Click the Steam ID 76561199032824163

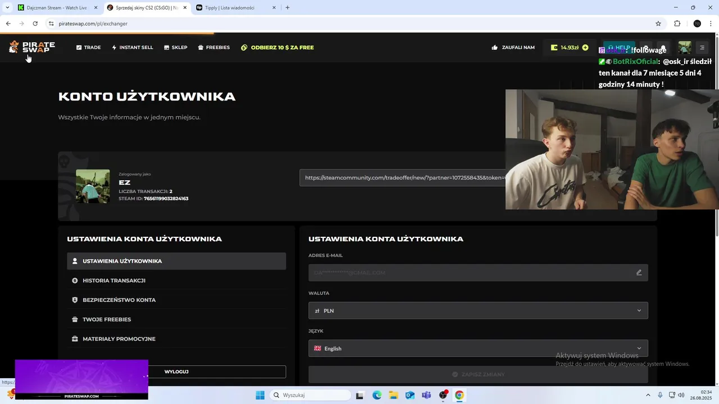tap(166, 199)
